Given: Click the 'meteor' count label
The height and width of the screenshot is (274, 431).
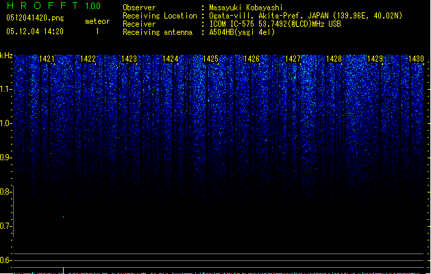Looking at the screenshot, I should tap(97, 21).
